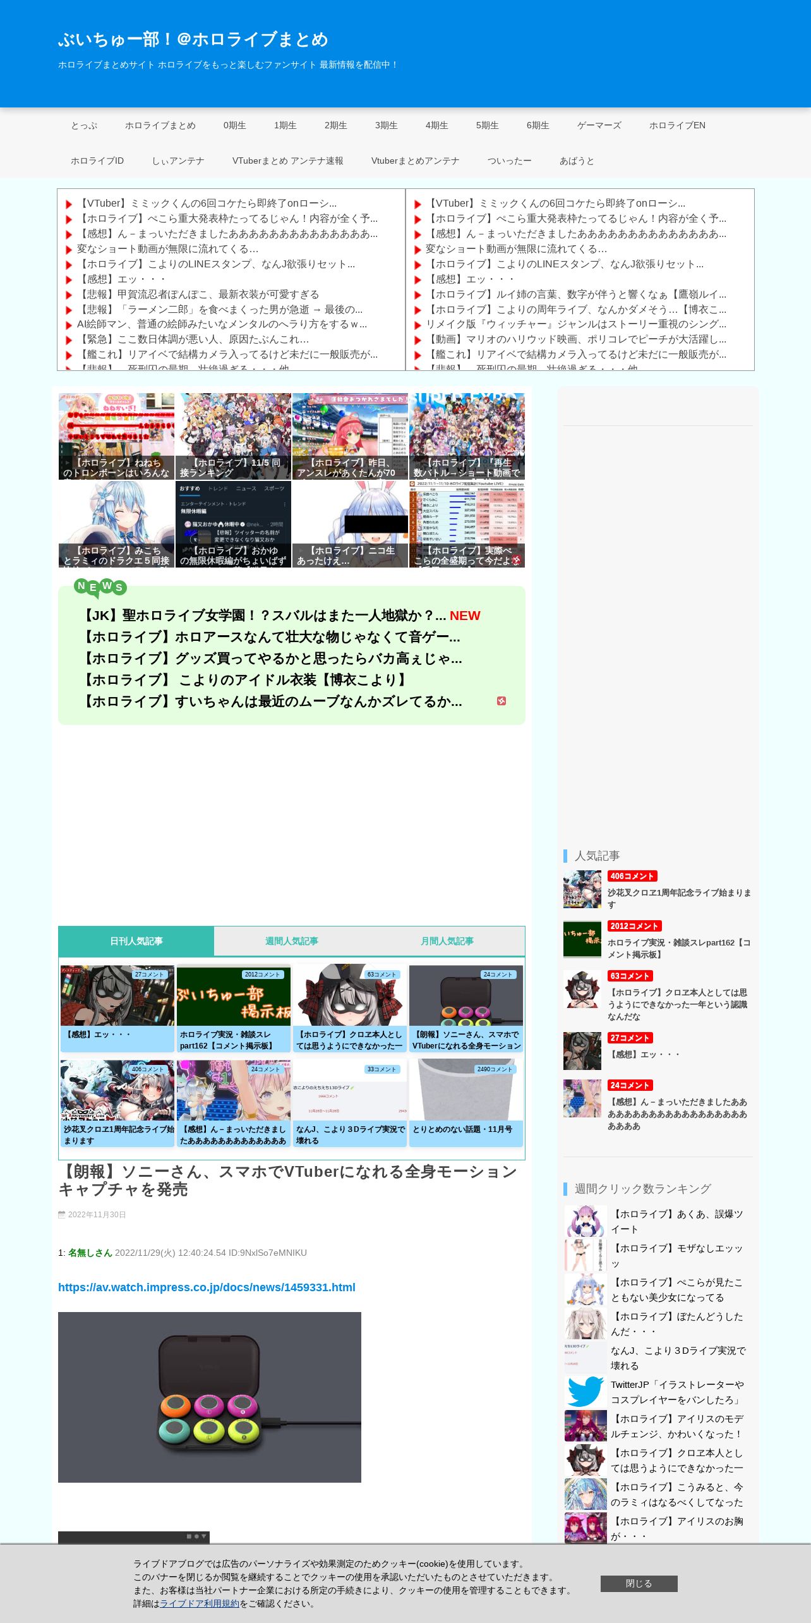
Task: Click the 63コメント badge in sidebar
Action: [630, 976]
